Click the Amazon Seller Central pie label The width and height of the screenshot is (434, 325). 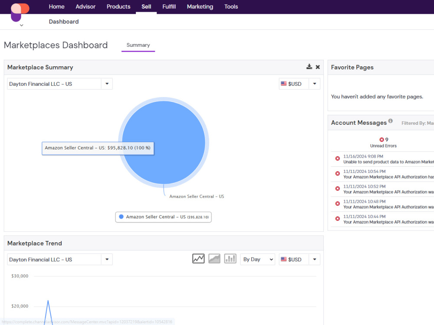tap(197, 196)
